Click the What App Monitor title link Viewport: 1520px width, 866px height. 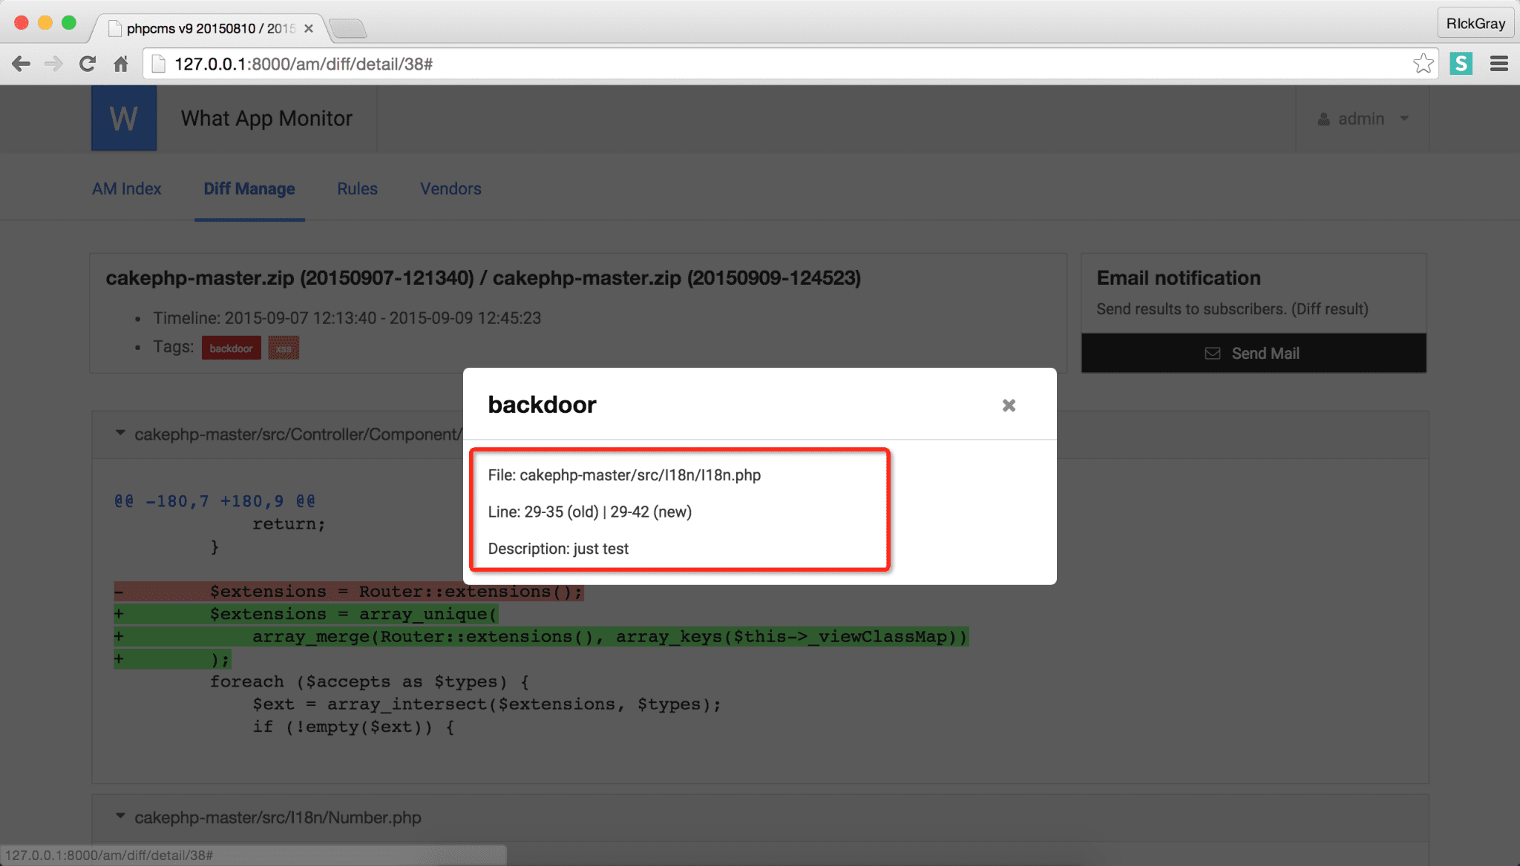(266, 119)
